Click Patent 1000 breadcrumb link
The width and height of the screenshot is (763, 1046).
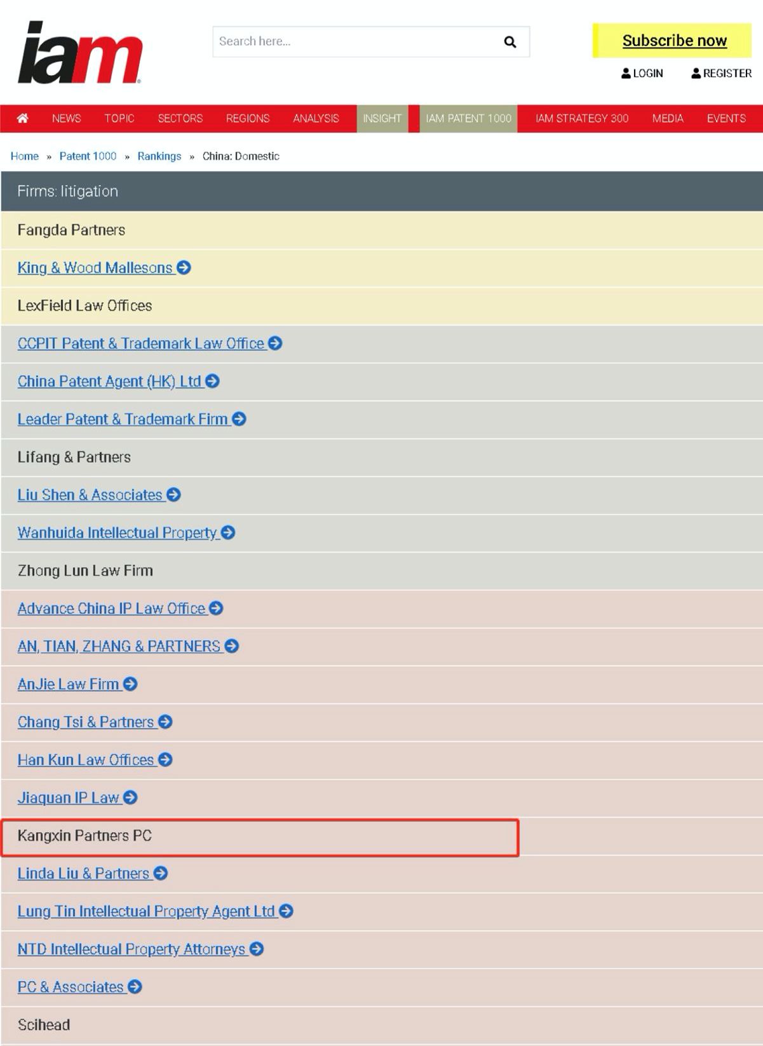[x=88, y=156]
